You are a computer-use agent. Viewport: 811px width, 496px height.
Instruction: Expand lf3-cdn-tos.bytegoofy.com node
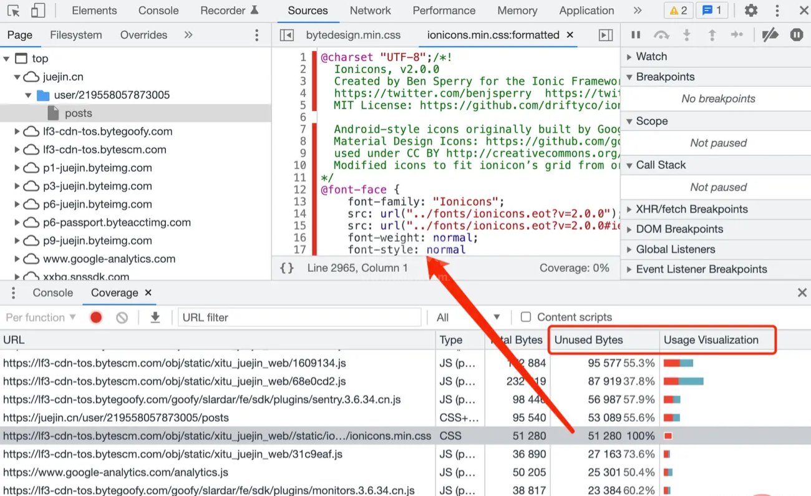pos(17,132)
